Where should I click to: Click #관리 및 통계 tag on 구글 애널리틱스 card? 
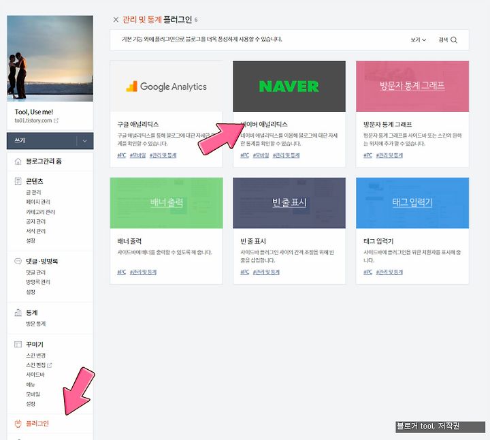(163, 155)
